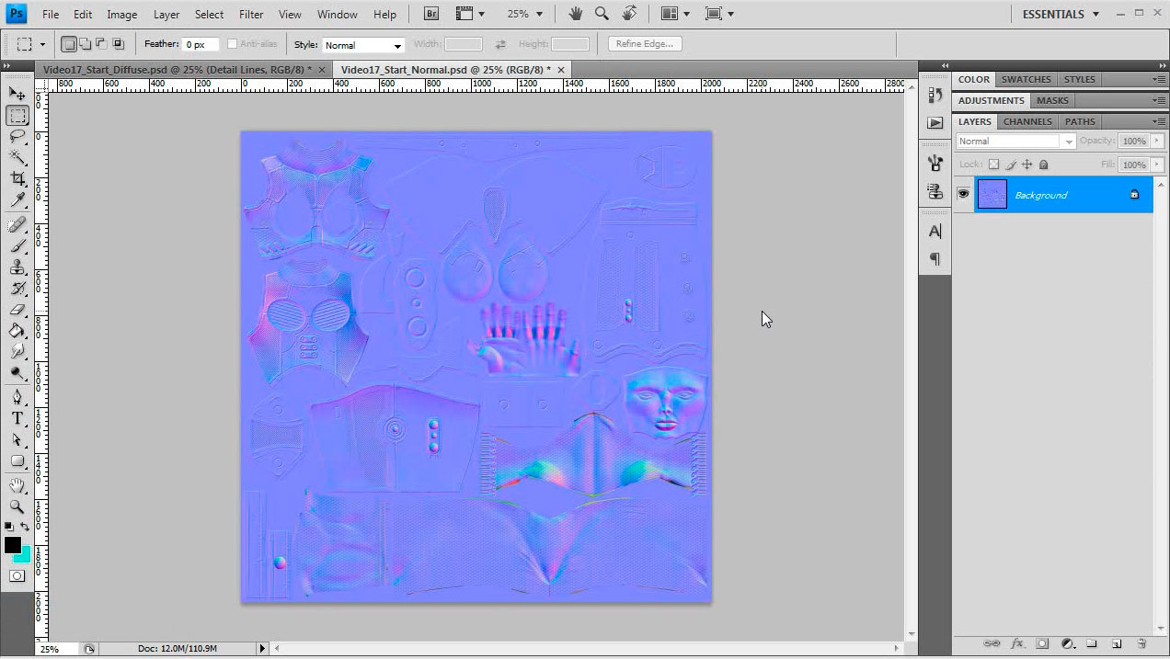Toggle Quick Mask mode
Image resolution: width=1170 pixels, height=659 pixels.
[17, 576]
